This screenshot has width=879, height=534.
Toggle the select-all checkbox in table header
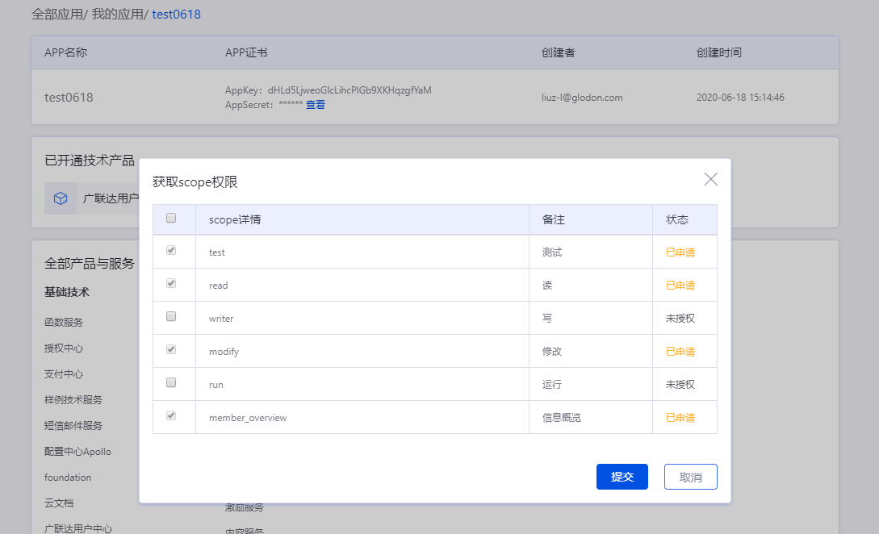click(171, 218)
